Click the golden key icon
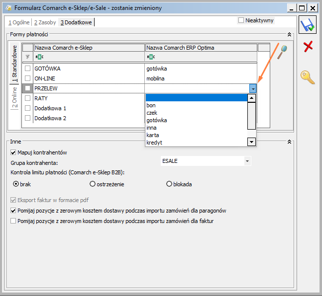This screenshot has width=322, height=296. point(308,77)
